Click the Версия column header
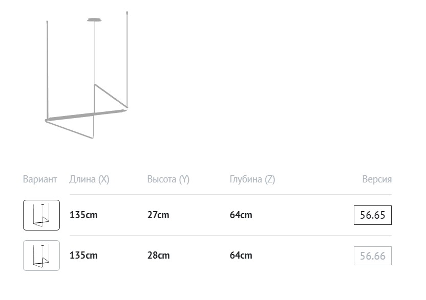Viewport: 426px width, 300px height. coord(377,179)
